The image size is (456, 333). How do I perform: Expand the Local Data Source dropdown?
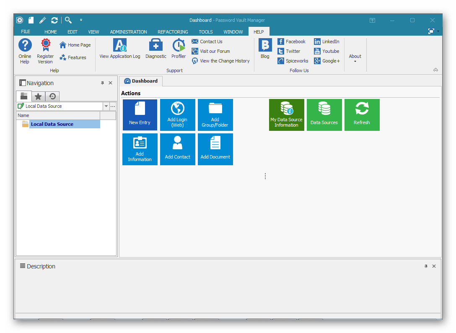coord(106,106)
